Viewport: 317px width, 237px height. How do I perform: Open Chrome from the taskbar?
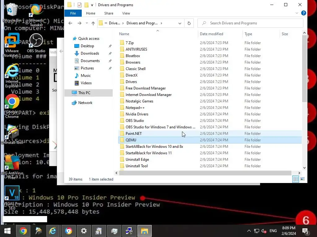point(23,231)
